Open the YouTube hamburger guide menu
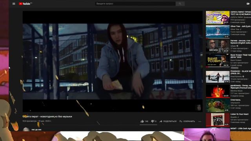The image size is (251, 141). tap(14, 4)
